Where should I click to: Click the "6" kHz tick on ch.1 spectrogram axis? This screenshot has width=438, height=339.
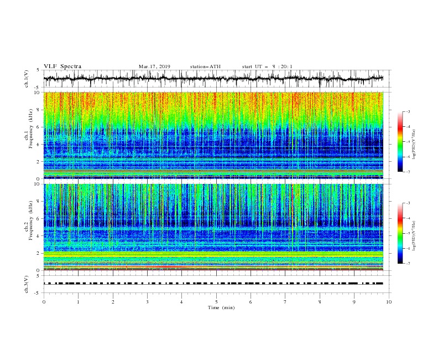pyautogui.click(x=38, y=127)
